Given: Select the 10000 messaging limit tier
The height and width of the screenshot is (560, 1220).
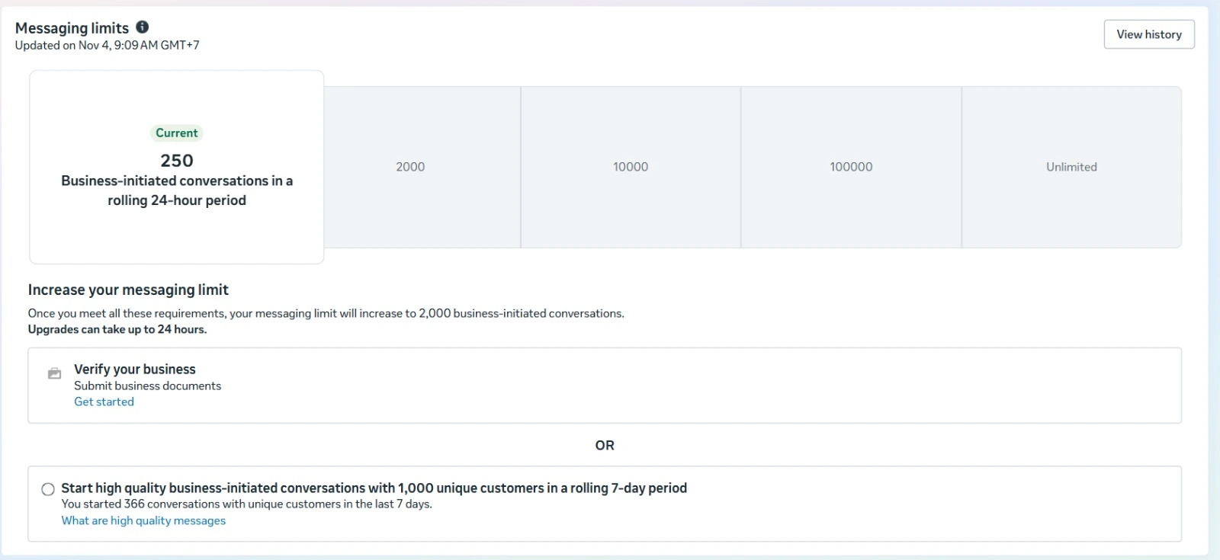Looking at the screenshot, I should (631, 167).
